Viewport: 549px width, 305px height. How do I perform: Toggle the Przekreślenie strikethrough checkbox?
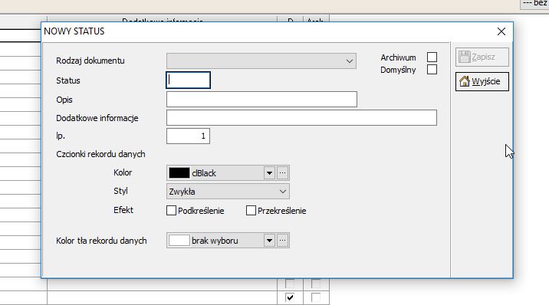tap(251, 211)
